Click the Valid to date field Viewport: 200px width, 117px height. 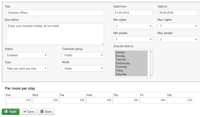coord(177,13)
